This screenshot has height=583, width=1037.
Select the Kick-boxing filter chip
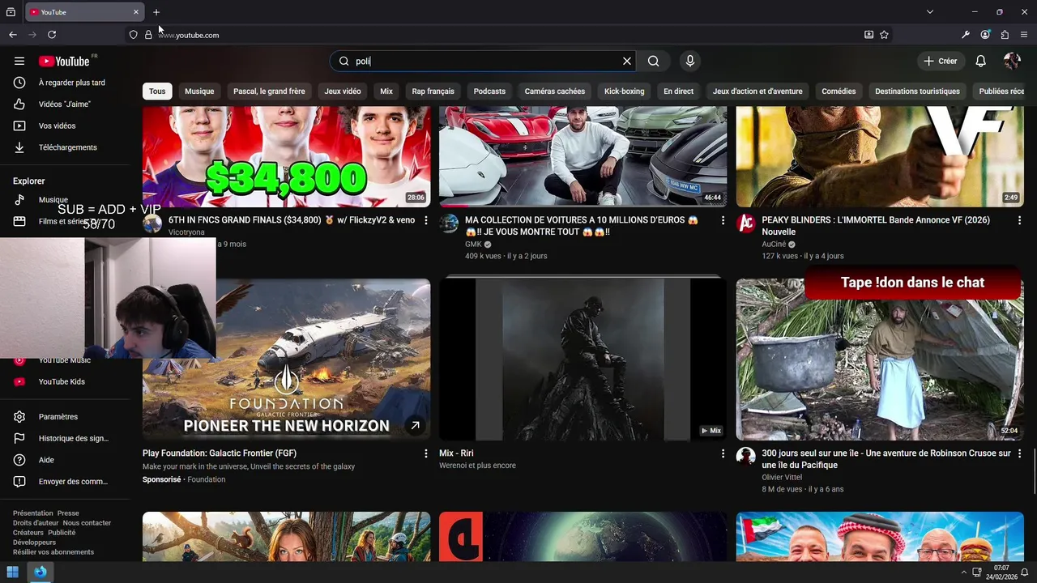[624, 91]
